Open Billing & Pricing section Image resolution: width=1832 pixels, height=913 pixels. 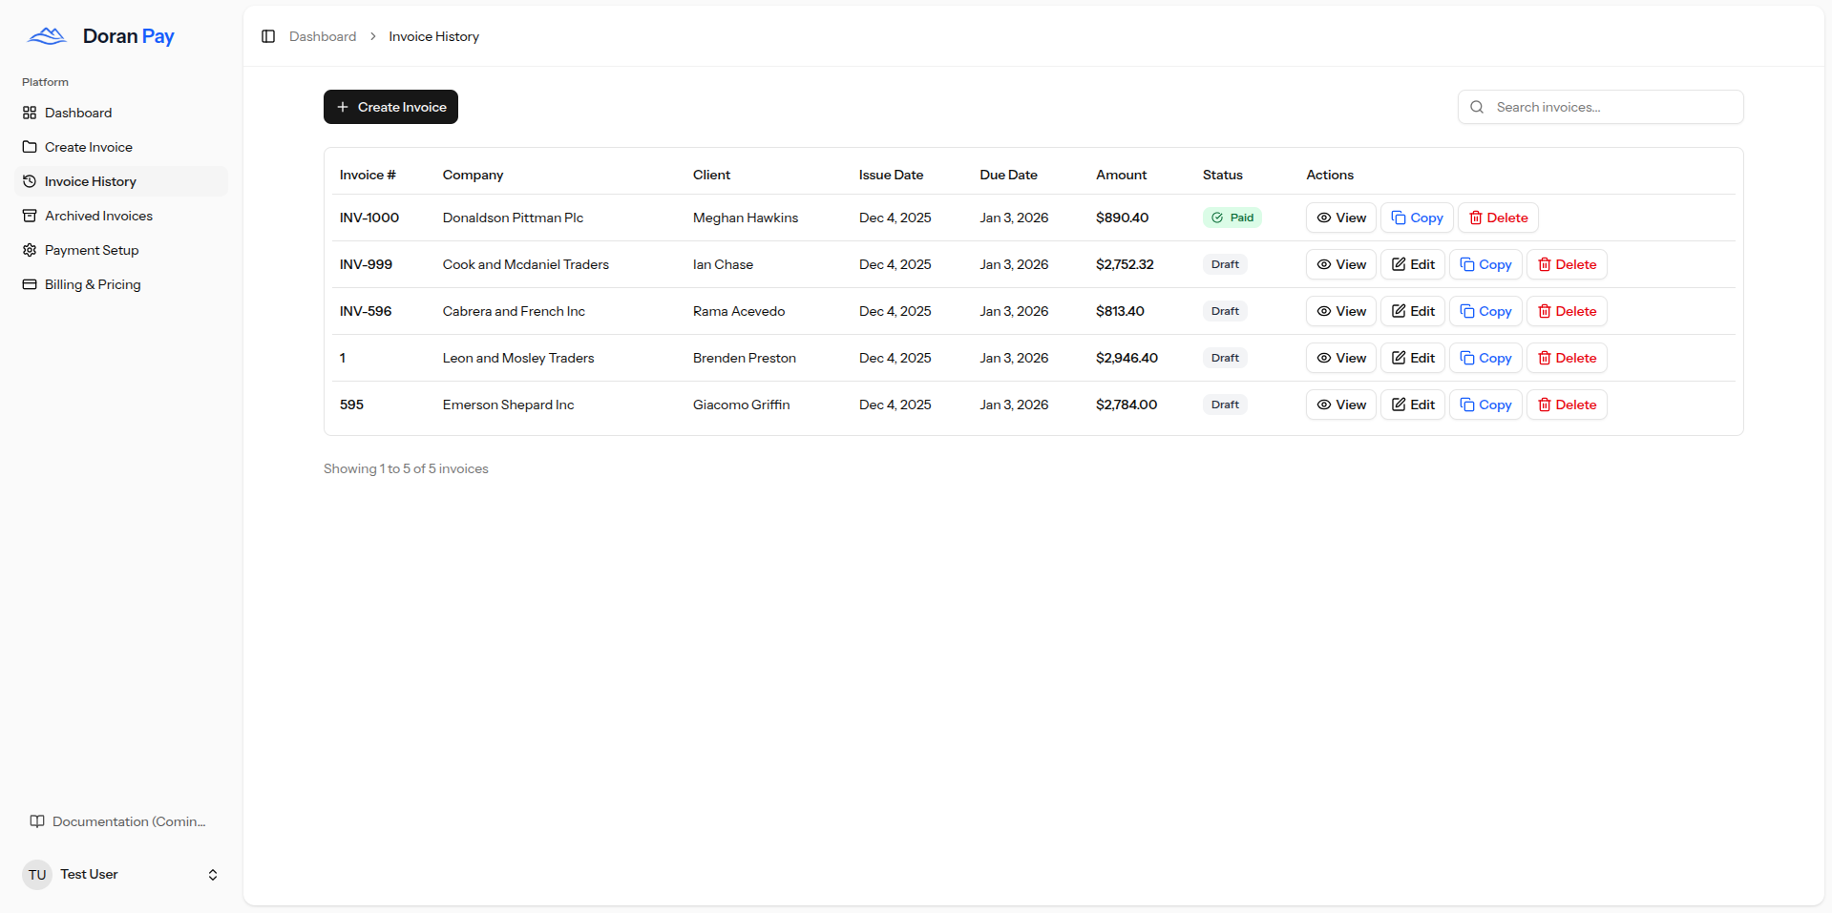pyautogui.click(x=93, y=284)
